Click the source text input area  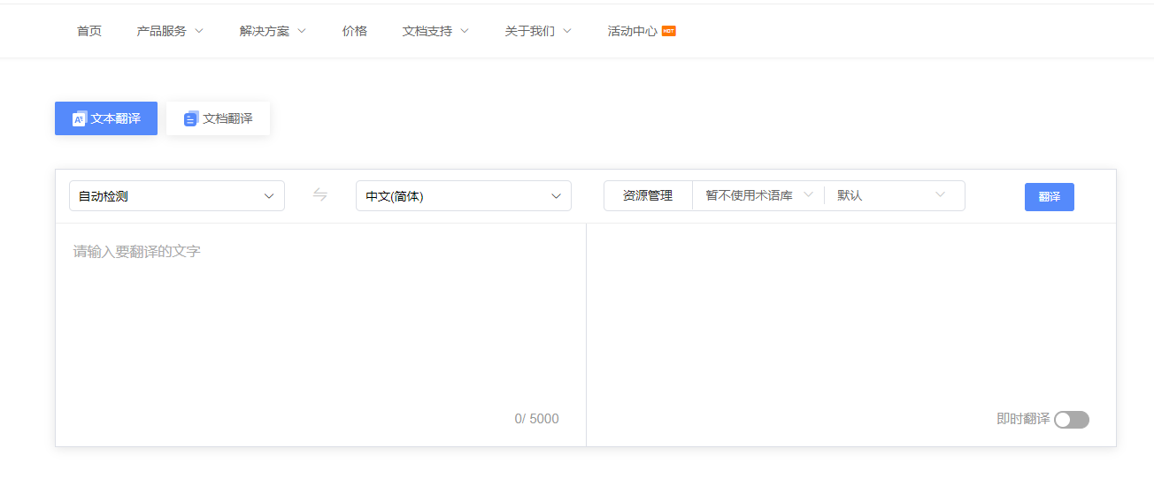[x=320, y=318]
